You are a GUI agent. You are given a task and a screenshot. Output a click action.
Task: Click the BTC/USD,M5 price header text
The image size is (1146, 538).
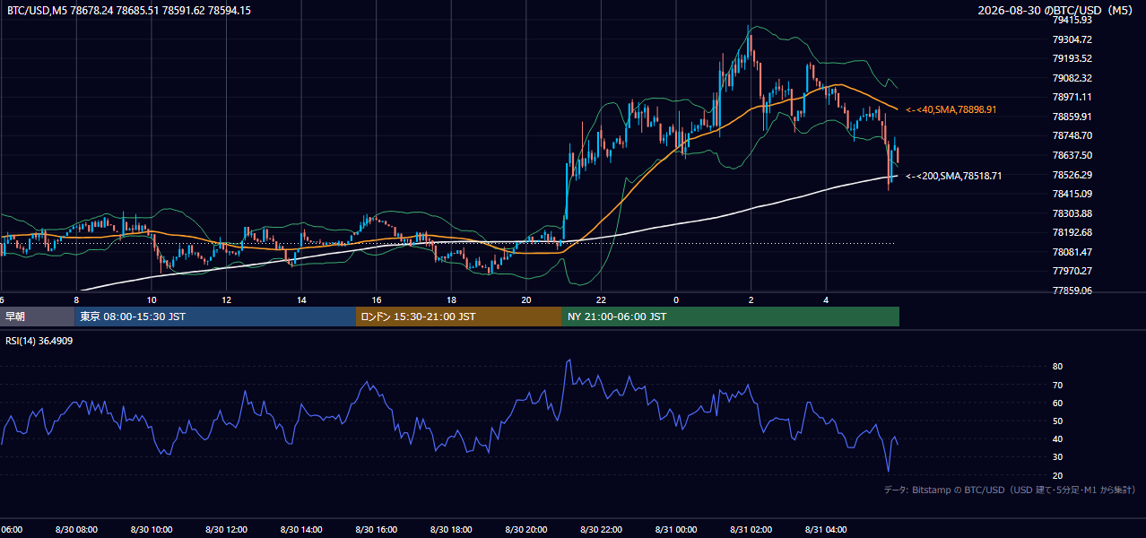click(x=129, y=10)
